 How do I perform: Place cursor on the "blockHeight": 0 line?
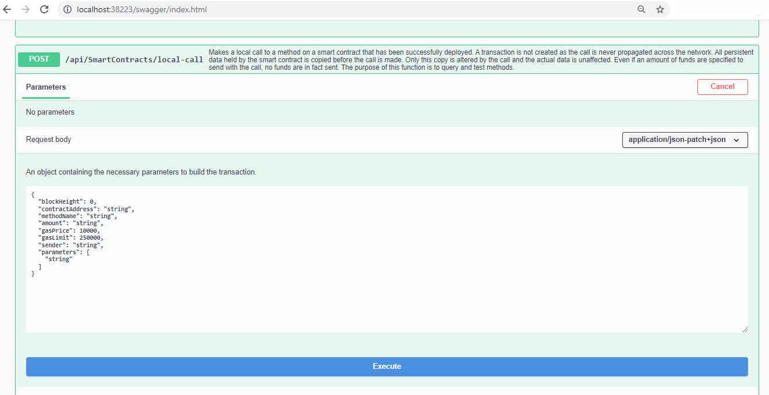point(68,201)
